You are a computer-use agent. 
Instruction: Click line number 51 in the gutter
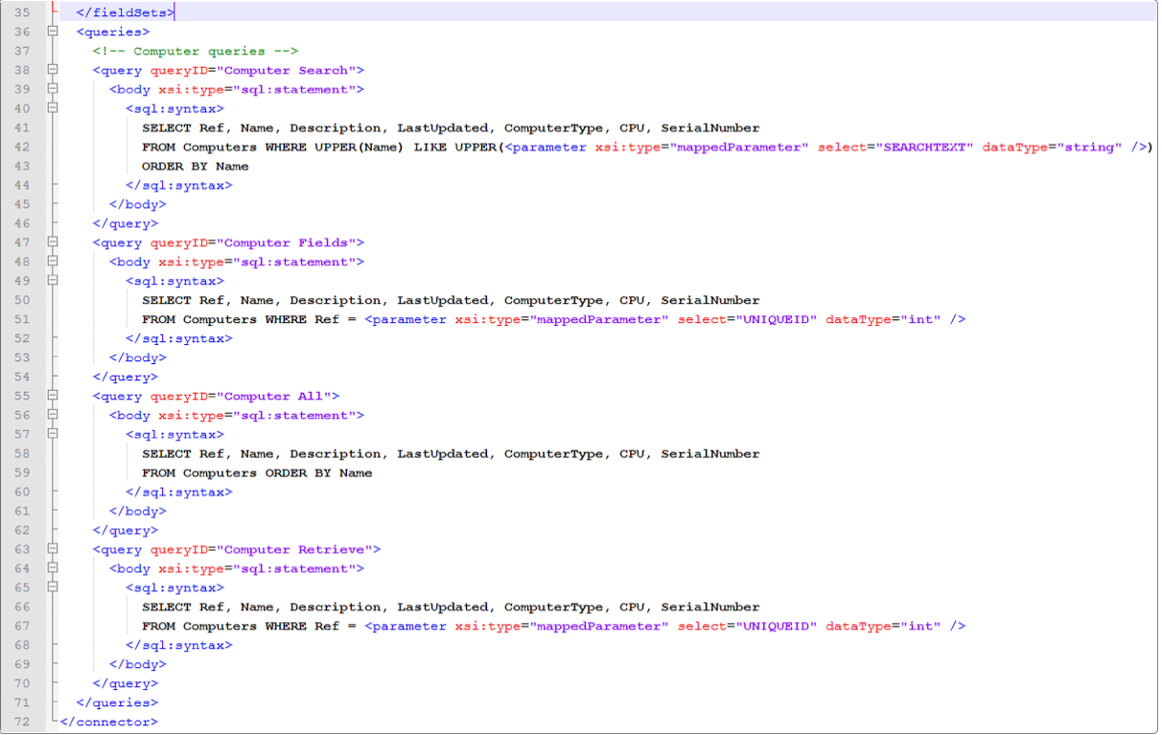coord(22,319)
